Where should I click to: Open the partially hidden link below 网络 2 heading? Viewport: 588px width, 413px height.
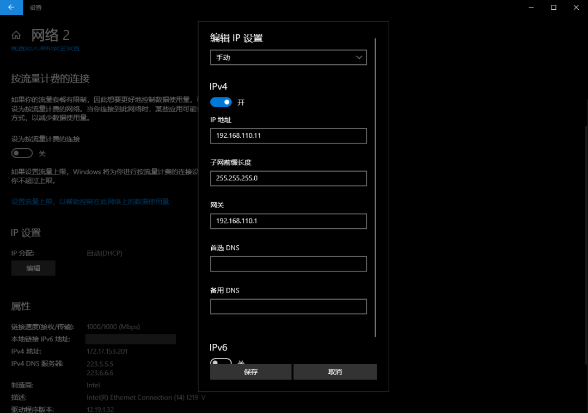coord(46,50)
